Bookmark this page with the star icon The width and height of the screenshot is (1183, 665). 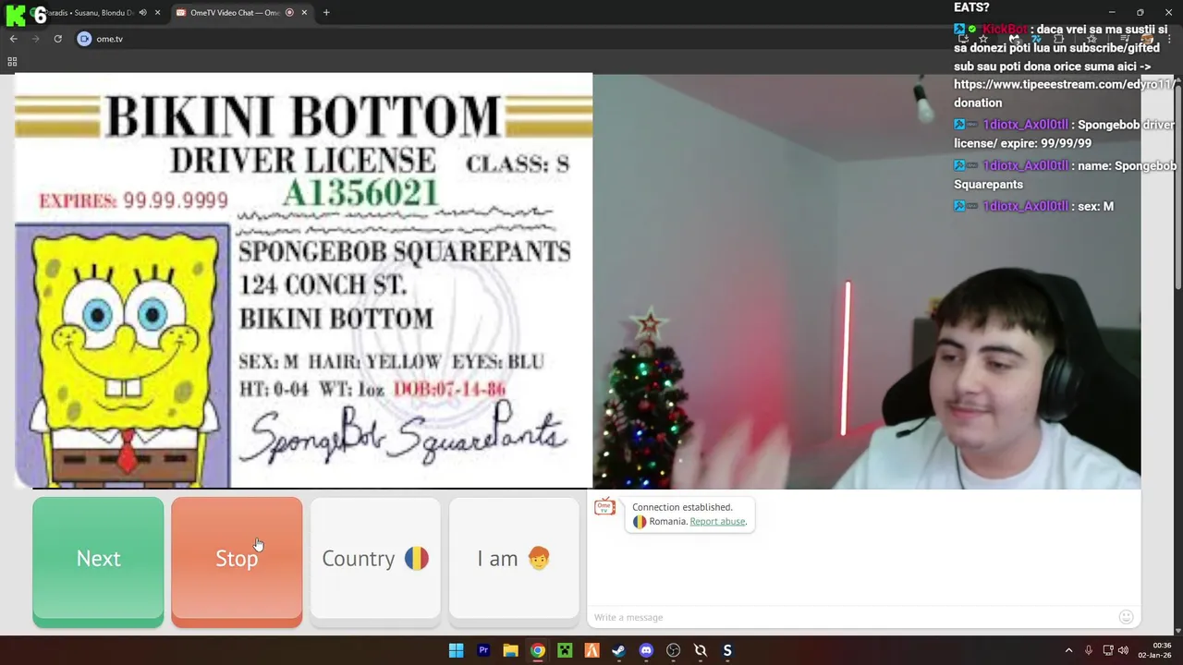coord(983,39)
